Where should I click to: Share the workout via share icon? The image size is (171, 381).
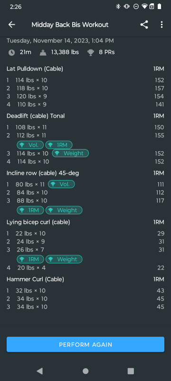click(x=144, y=25)
